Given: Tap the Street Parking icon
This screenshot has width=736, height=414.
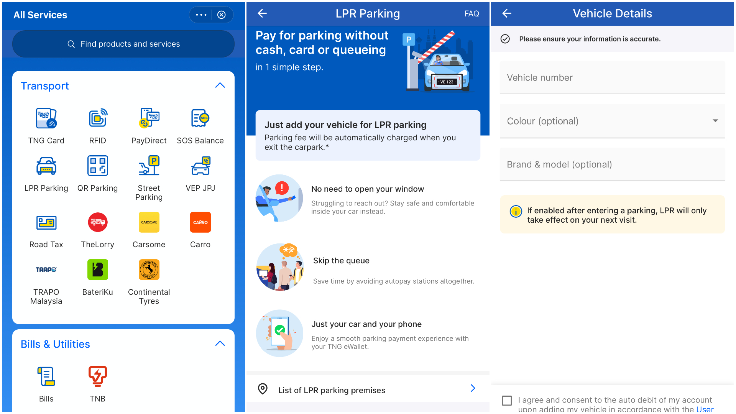Looking at the screenshot, I should 149,166.
